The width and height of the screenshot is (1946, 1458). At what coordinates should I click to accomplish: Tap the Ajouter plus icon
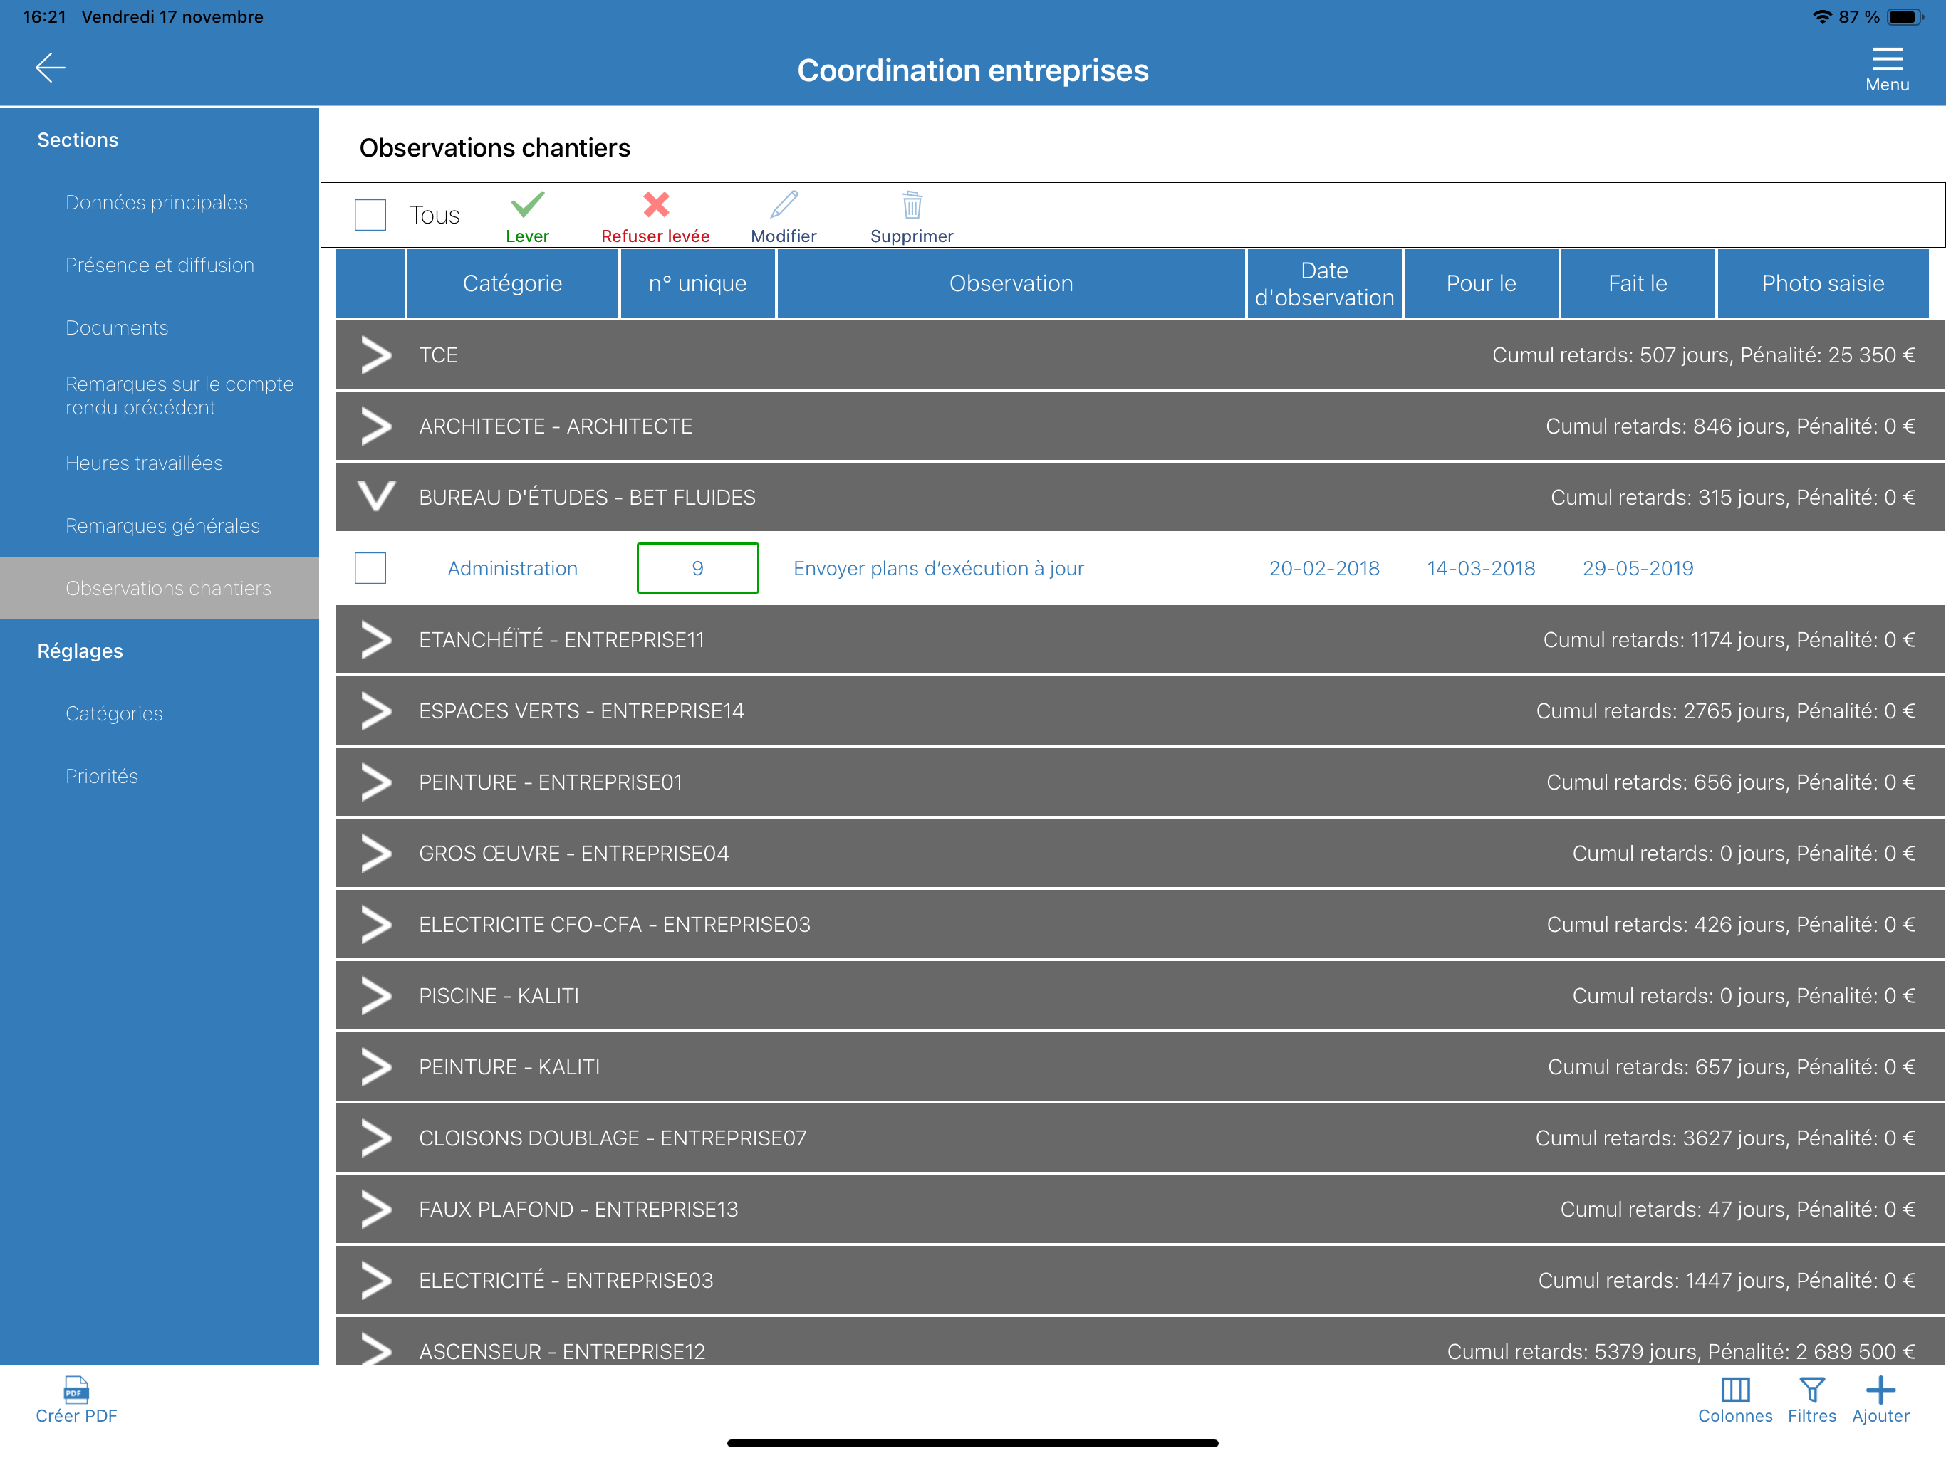click(1880, 1390)
